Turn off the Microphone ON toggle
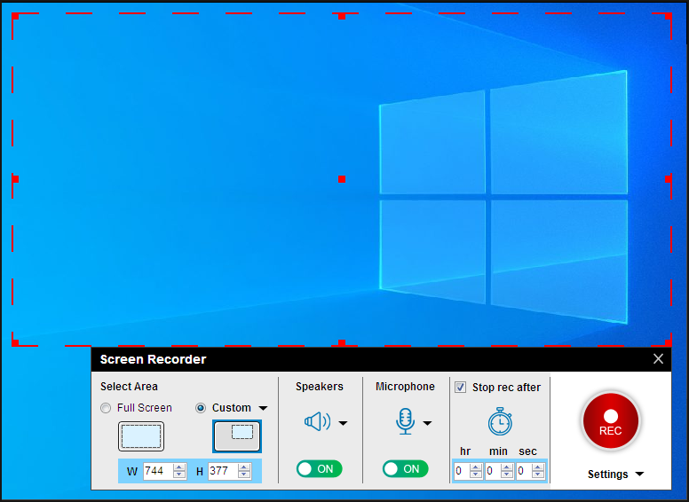689x502 pixels. click(x=405, y=469)
